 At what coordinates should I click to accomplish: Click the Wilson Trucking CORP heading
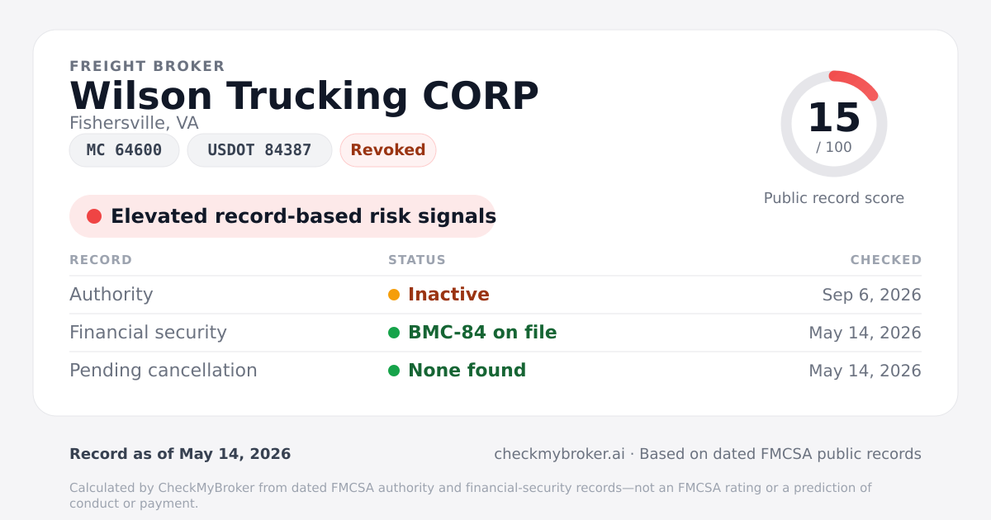tap(304, 96)
